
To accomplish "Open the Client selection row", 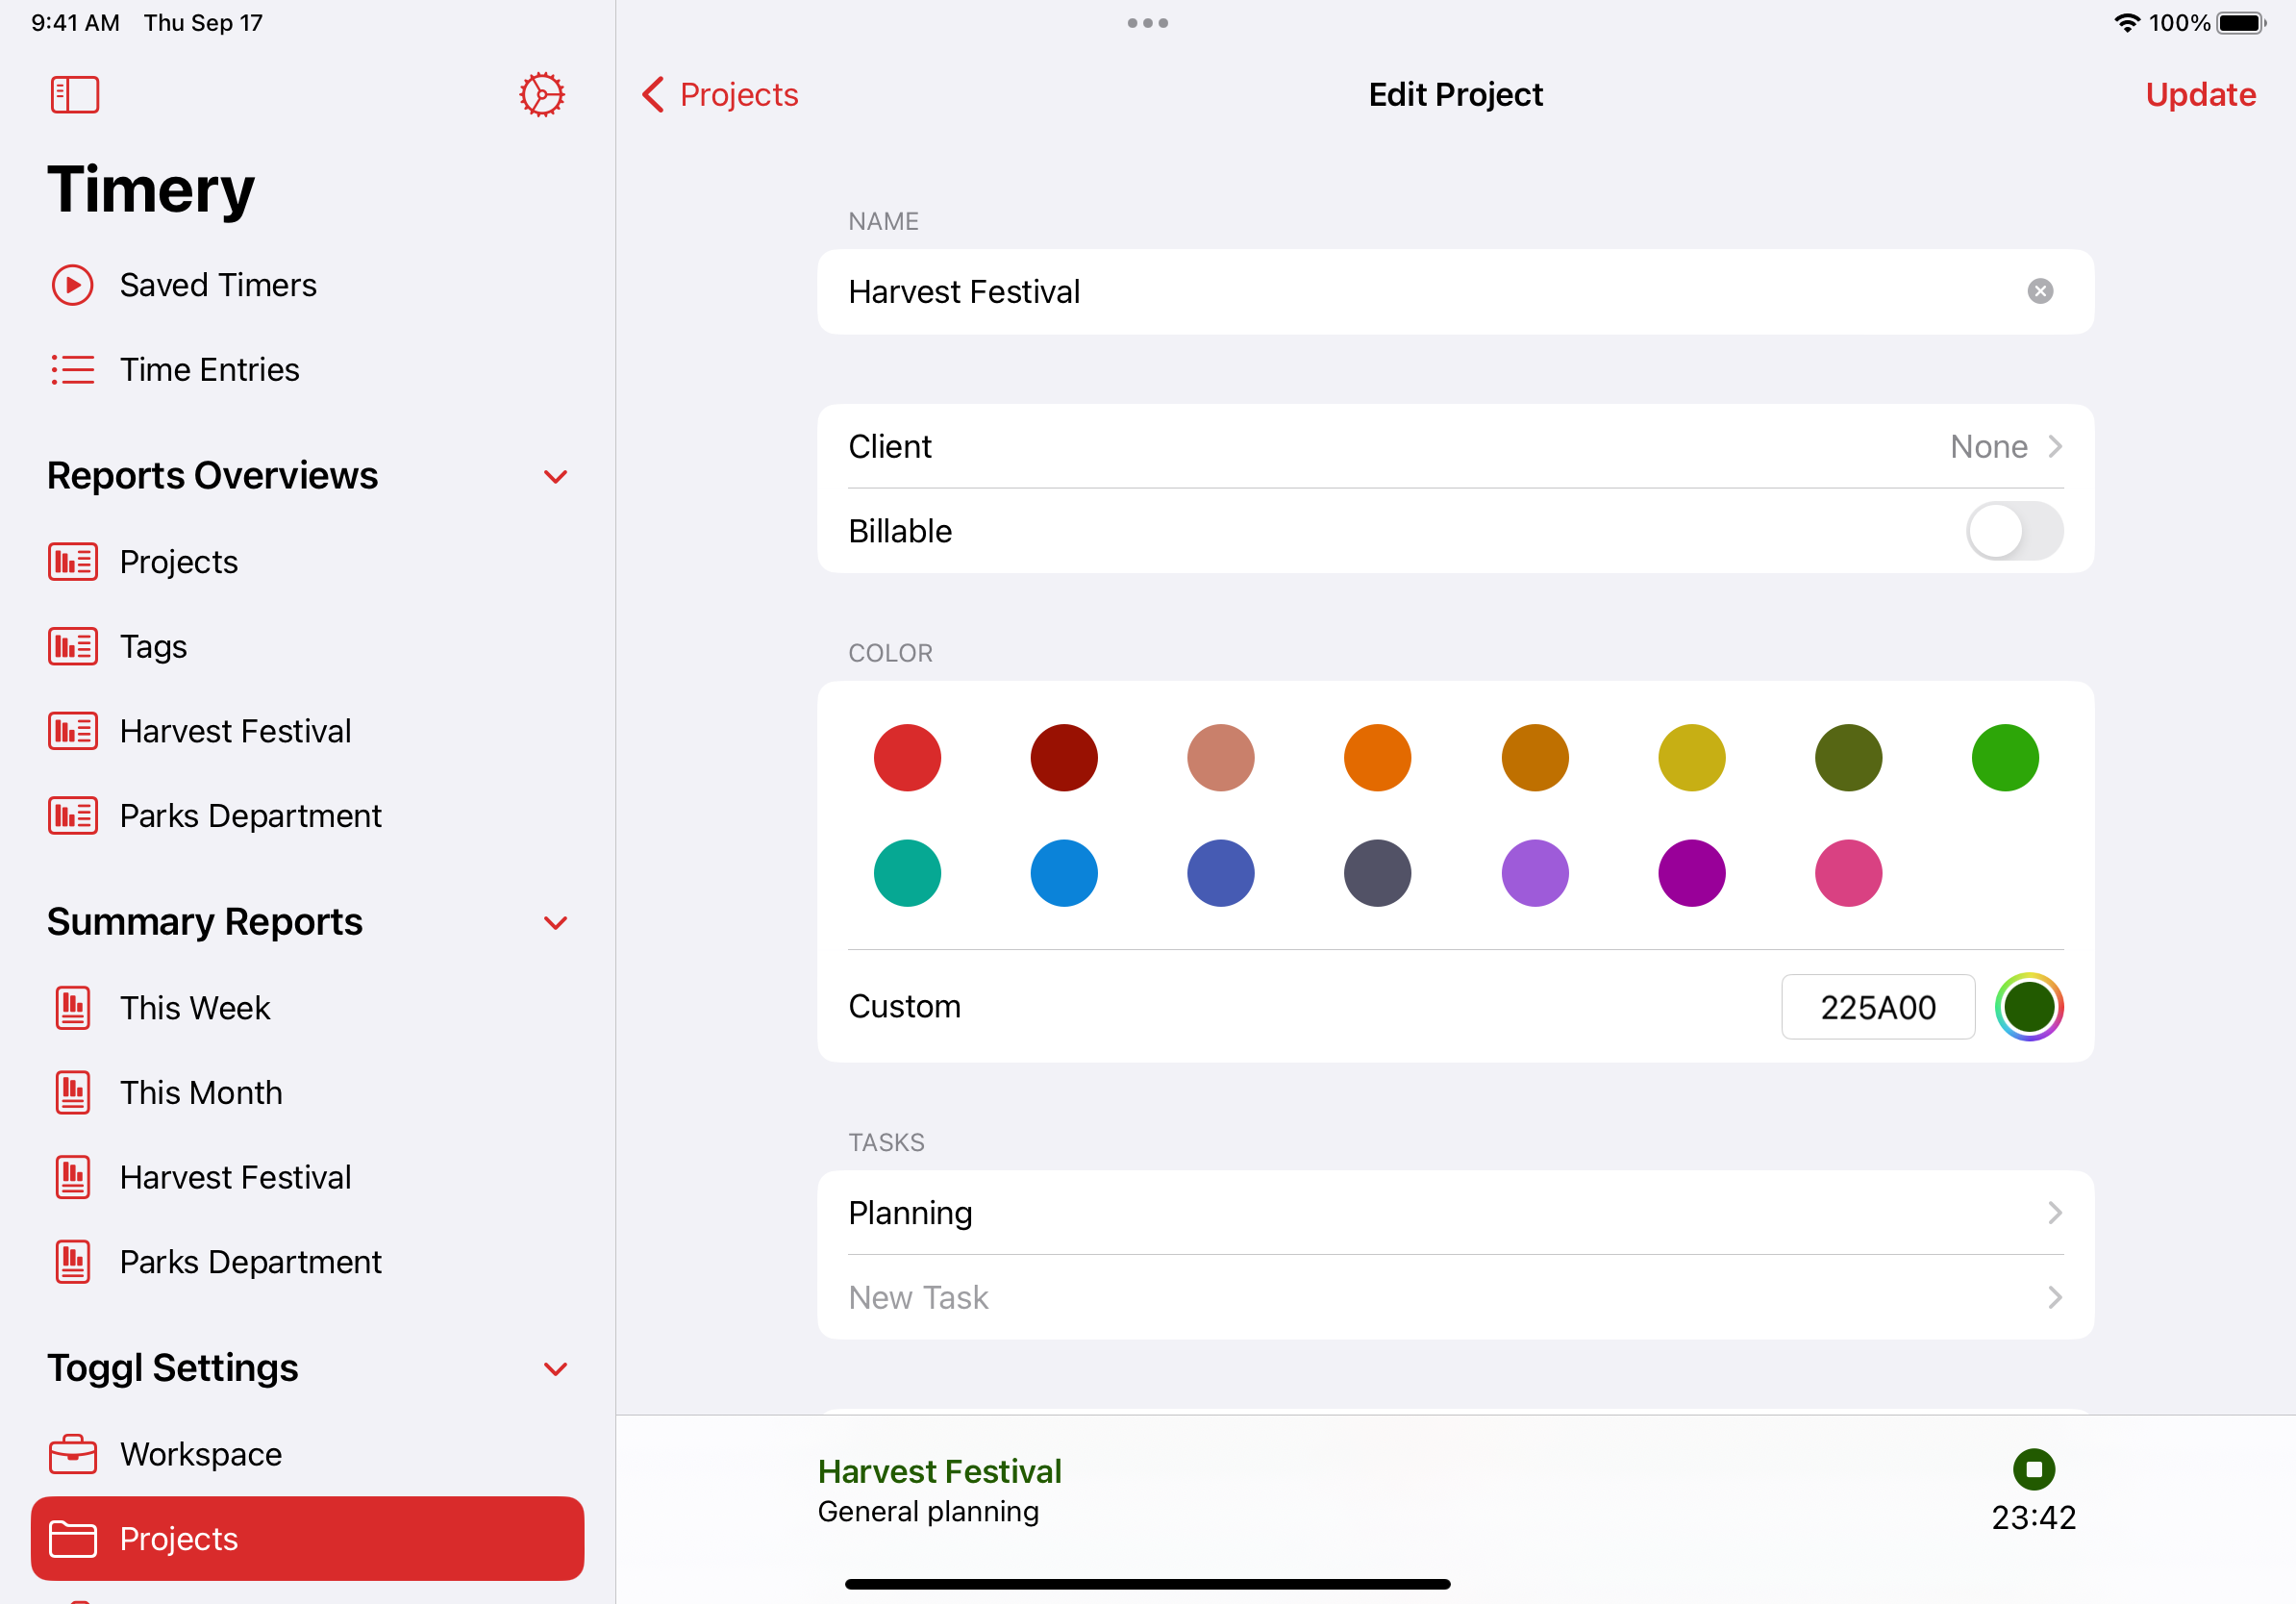I will pyautogui.click(x=1455, y=446).
